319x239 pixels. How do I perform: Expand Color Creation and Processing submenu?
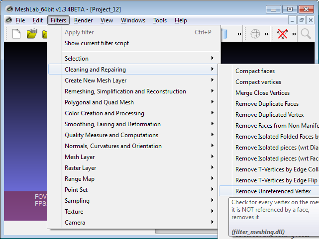click(133, 113)
